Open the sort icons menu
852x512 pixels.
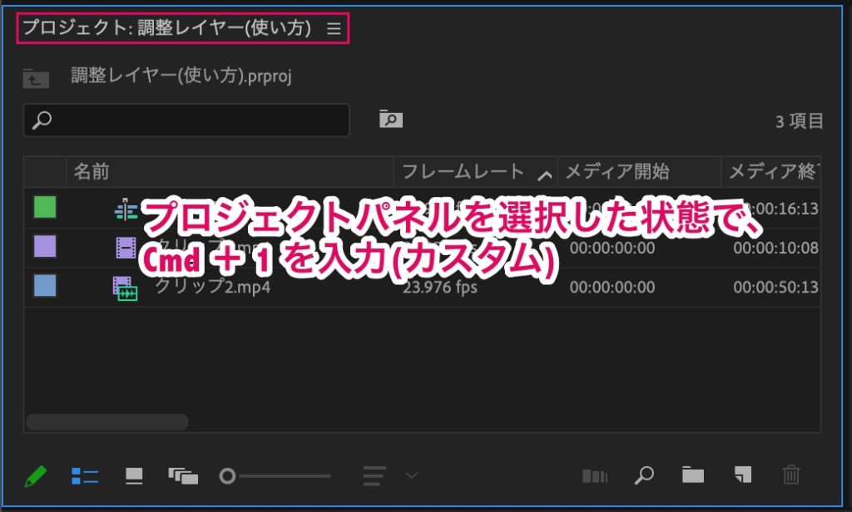tap(374, 475)
